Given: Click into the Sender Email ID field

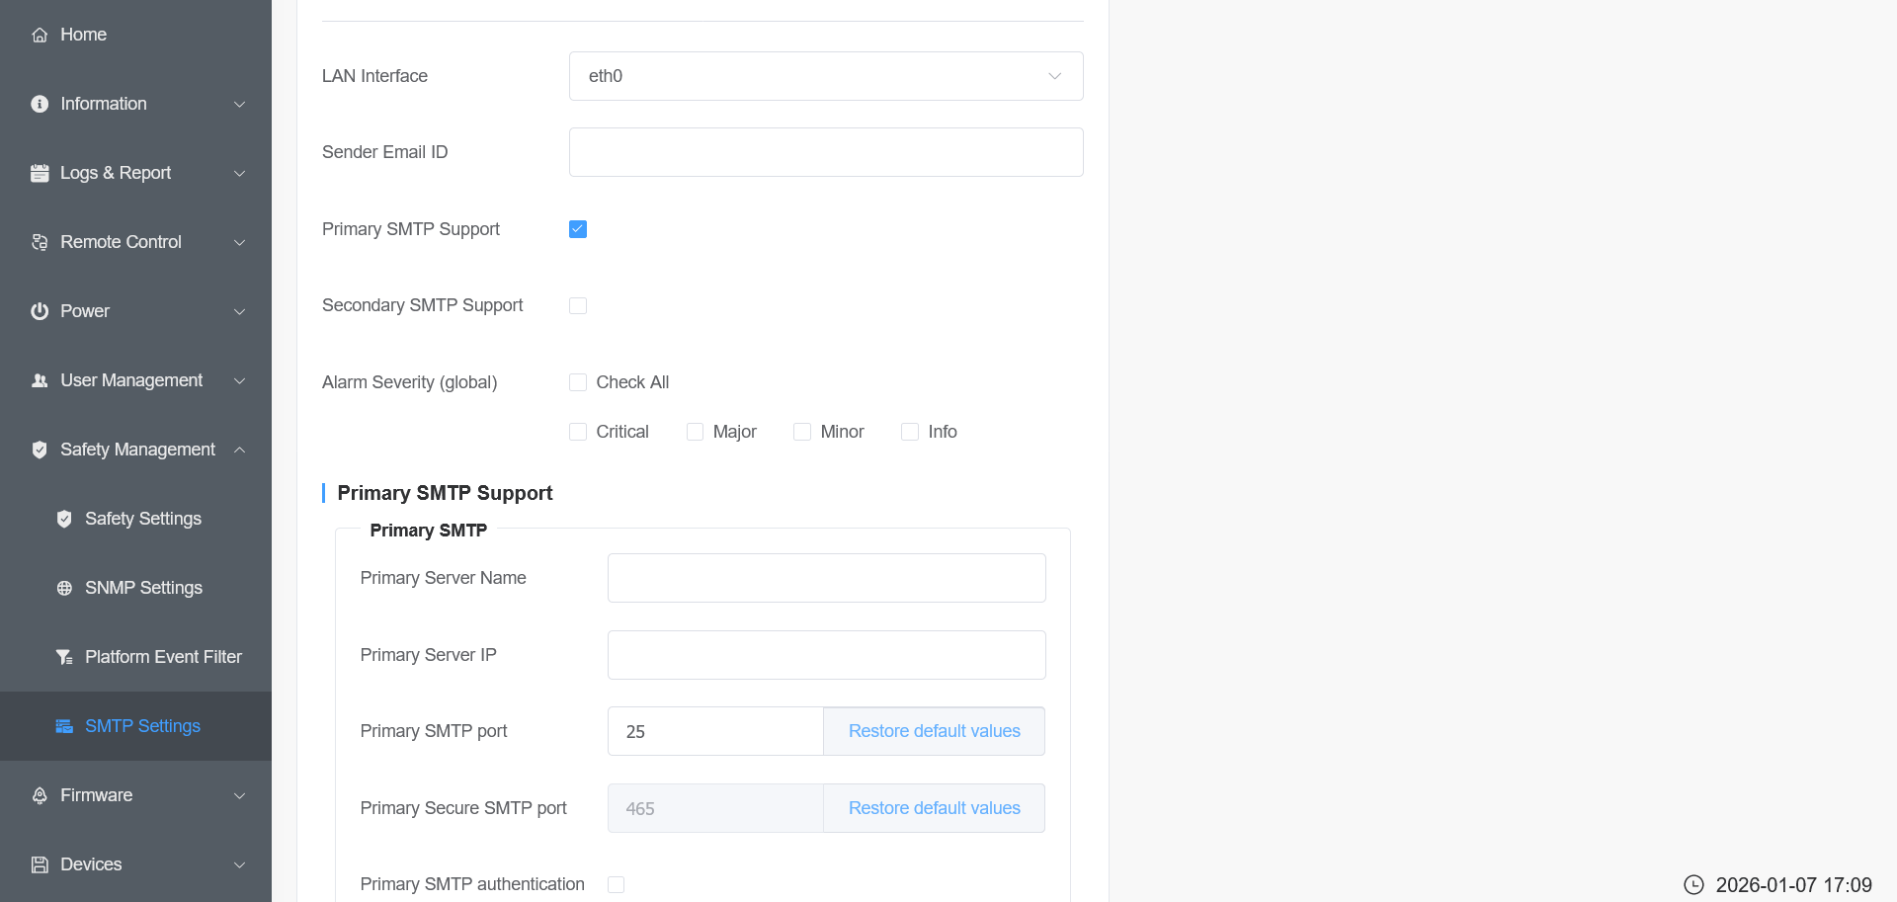Looking at the screenshot, I should (825, 152).
